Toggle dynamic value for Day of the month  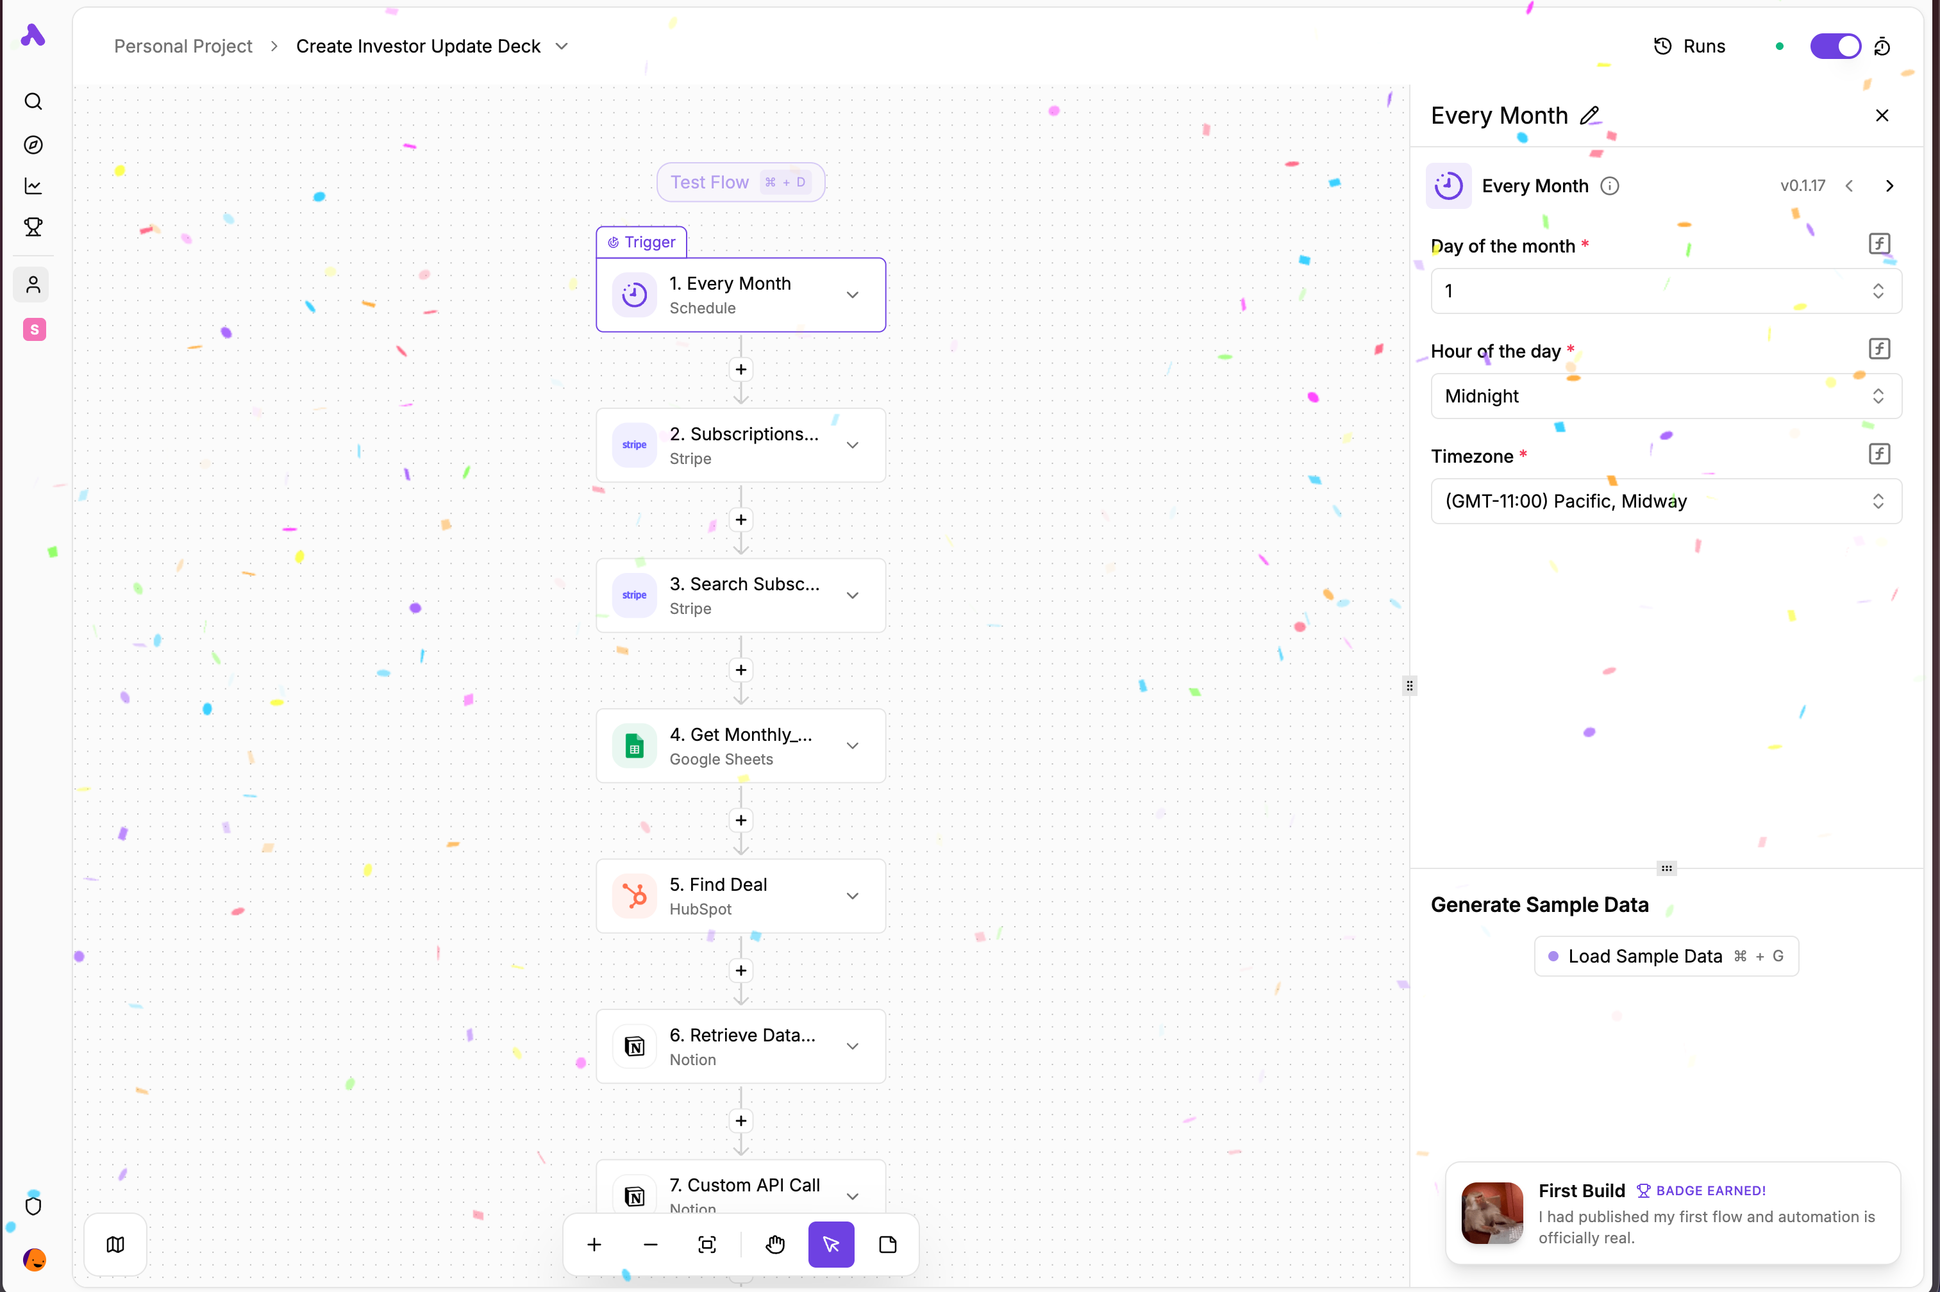click(x=1879, y=244)
